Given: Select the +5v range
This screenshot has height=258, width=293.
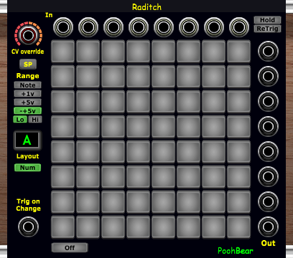Looking at the screenshot, I should point(27,102).
